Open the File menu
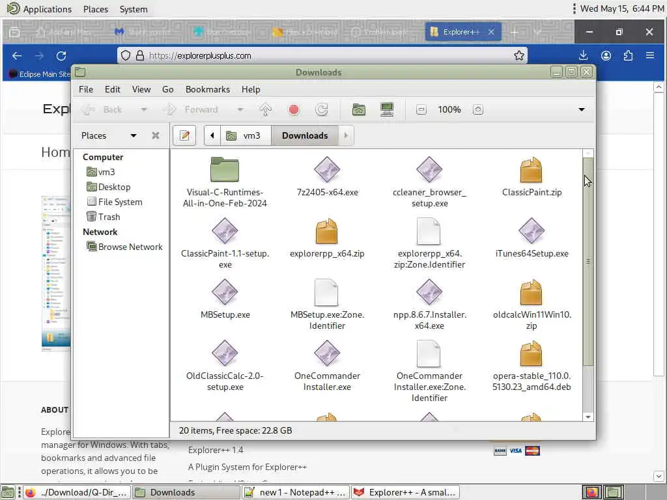667x500 pixels. pos(85,89)
